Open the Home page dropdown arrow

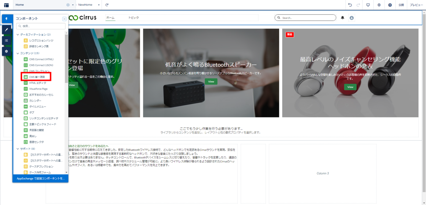click(73, 5)
